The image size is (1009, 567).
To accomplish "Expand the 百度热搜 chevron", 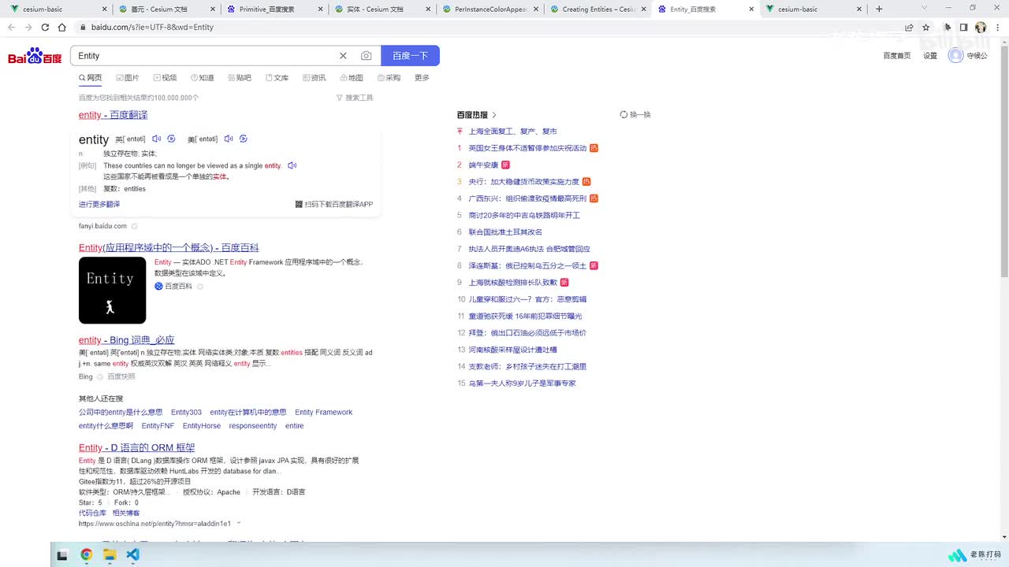I will (x=494, y=115).
